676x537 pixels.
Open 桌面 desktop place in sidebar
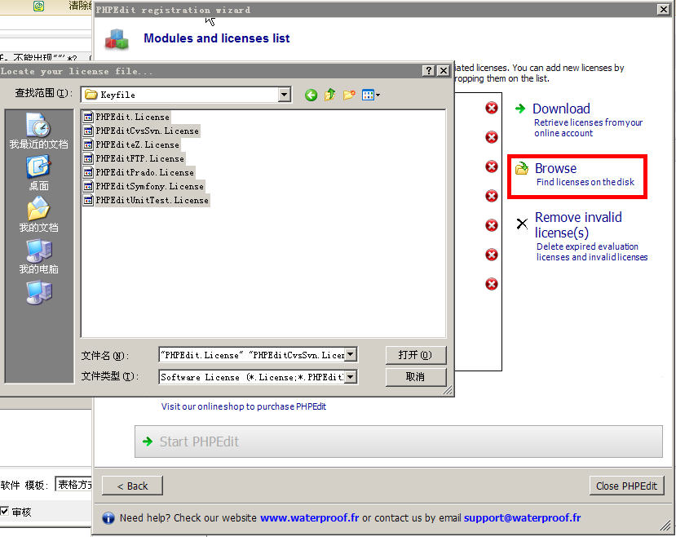39,173
